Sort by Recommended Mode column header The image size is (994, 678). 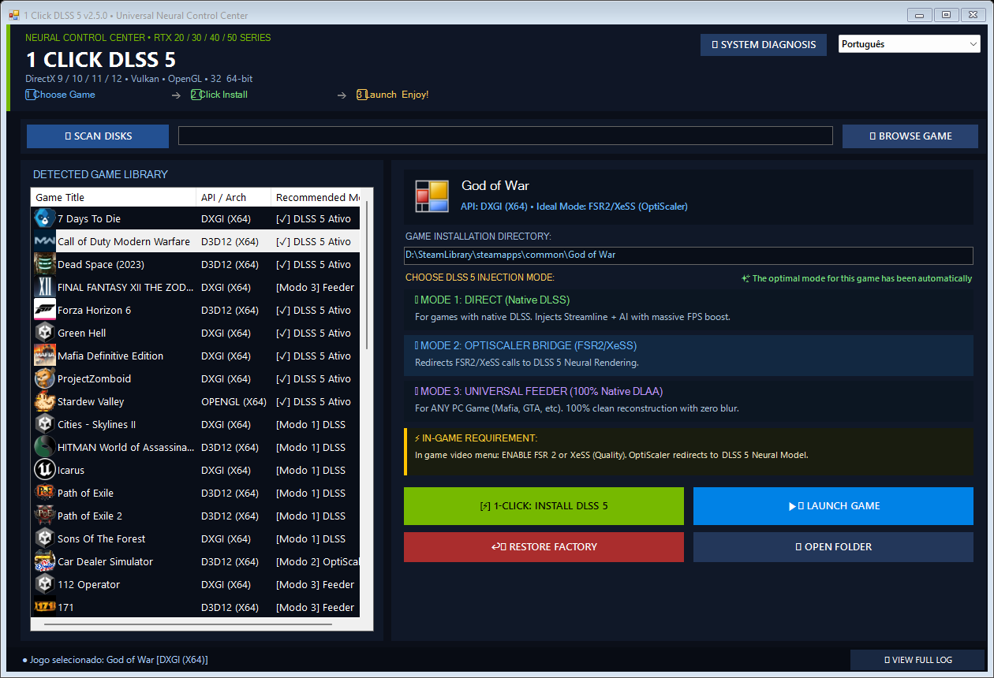point(317,197)
